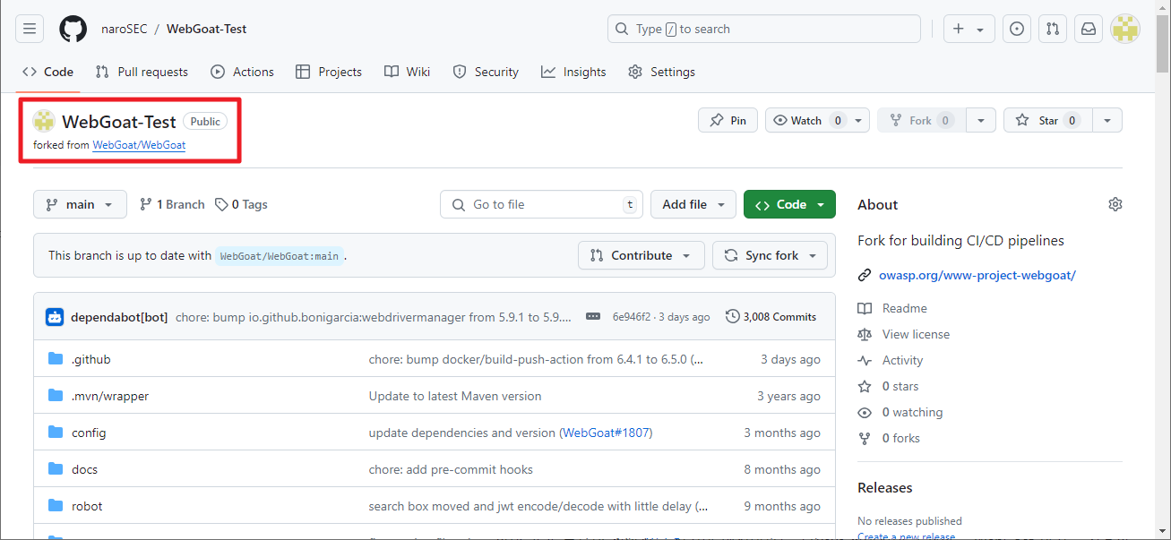Expand the commit message ellipsis button

[x=592, y=317]
